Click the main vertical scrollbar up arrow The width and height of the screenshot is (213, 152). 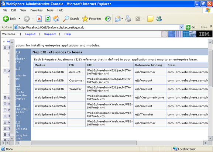210,42
